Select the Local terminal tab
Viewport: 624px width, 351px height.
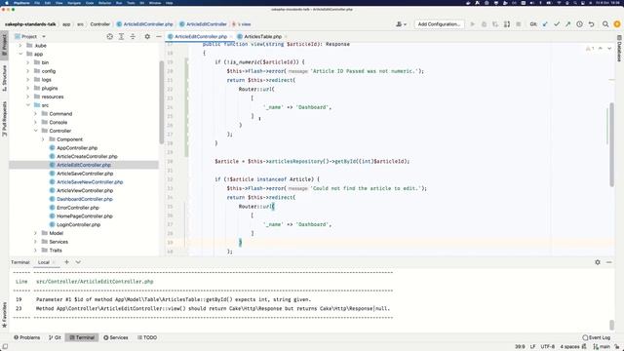44,262
